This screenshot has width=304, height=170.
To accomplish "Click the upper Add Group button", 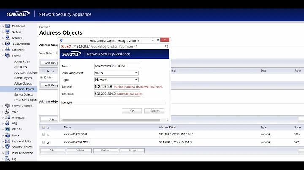I will pyautogui.click(x=49, y=63).
